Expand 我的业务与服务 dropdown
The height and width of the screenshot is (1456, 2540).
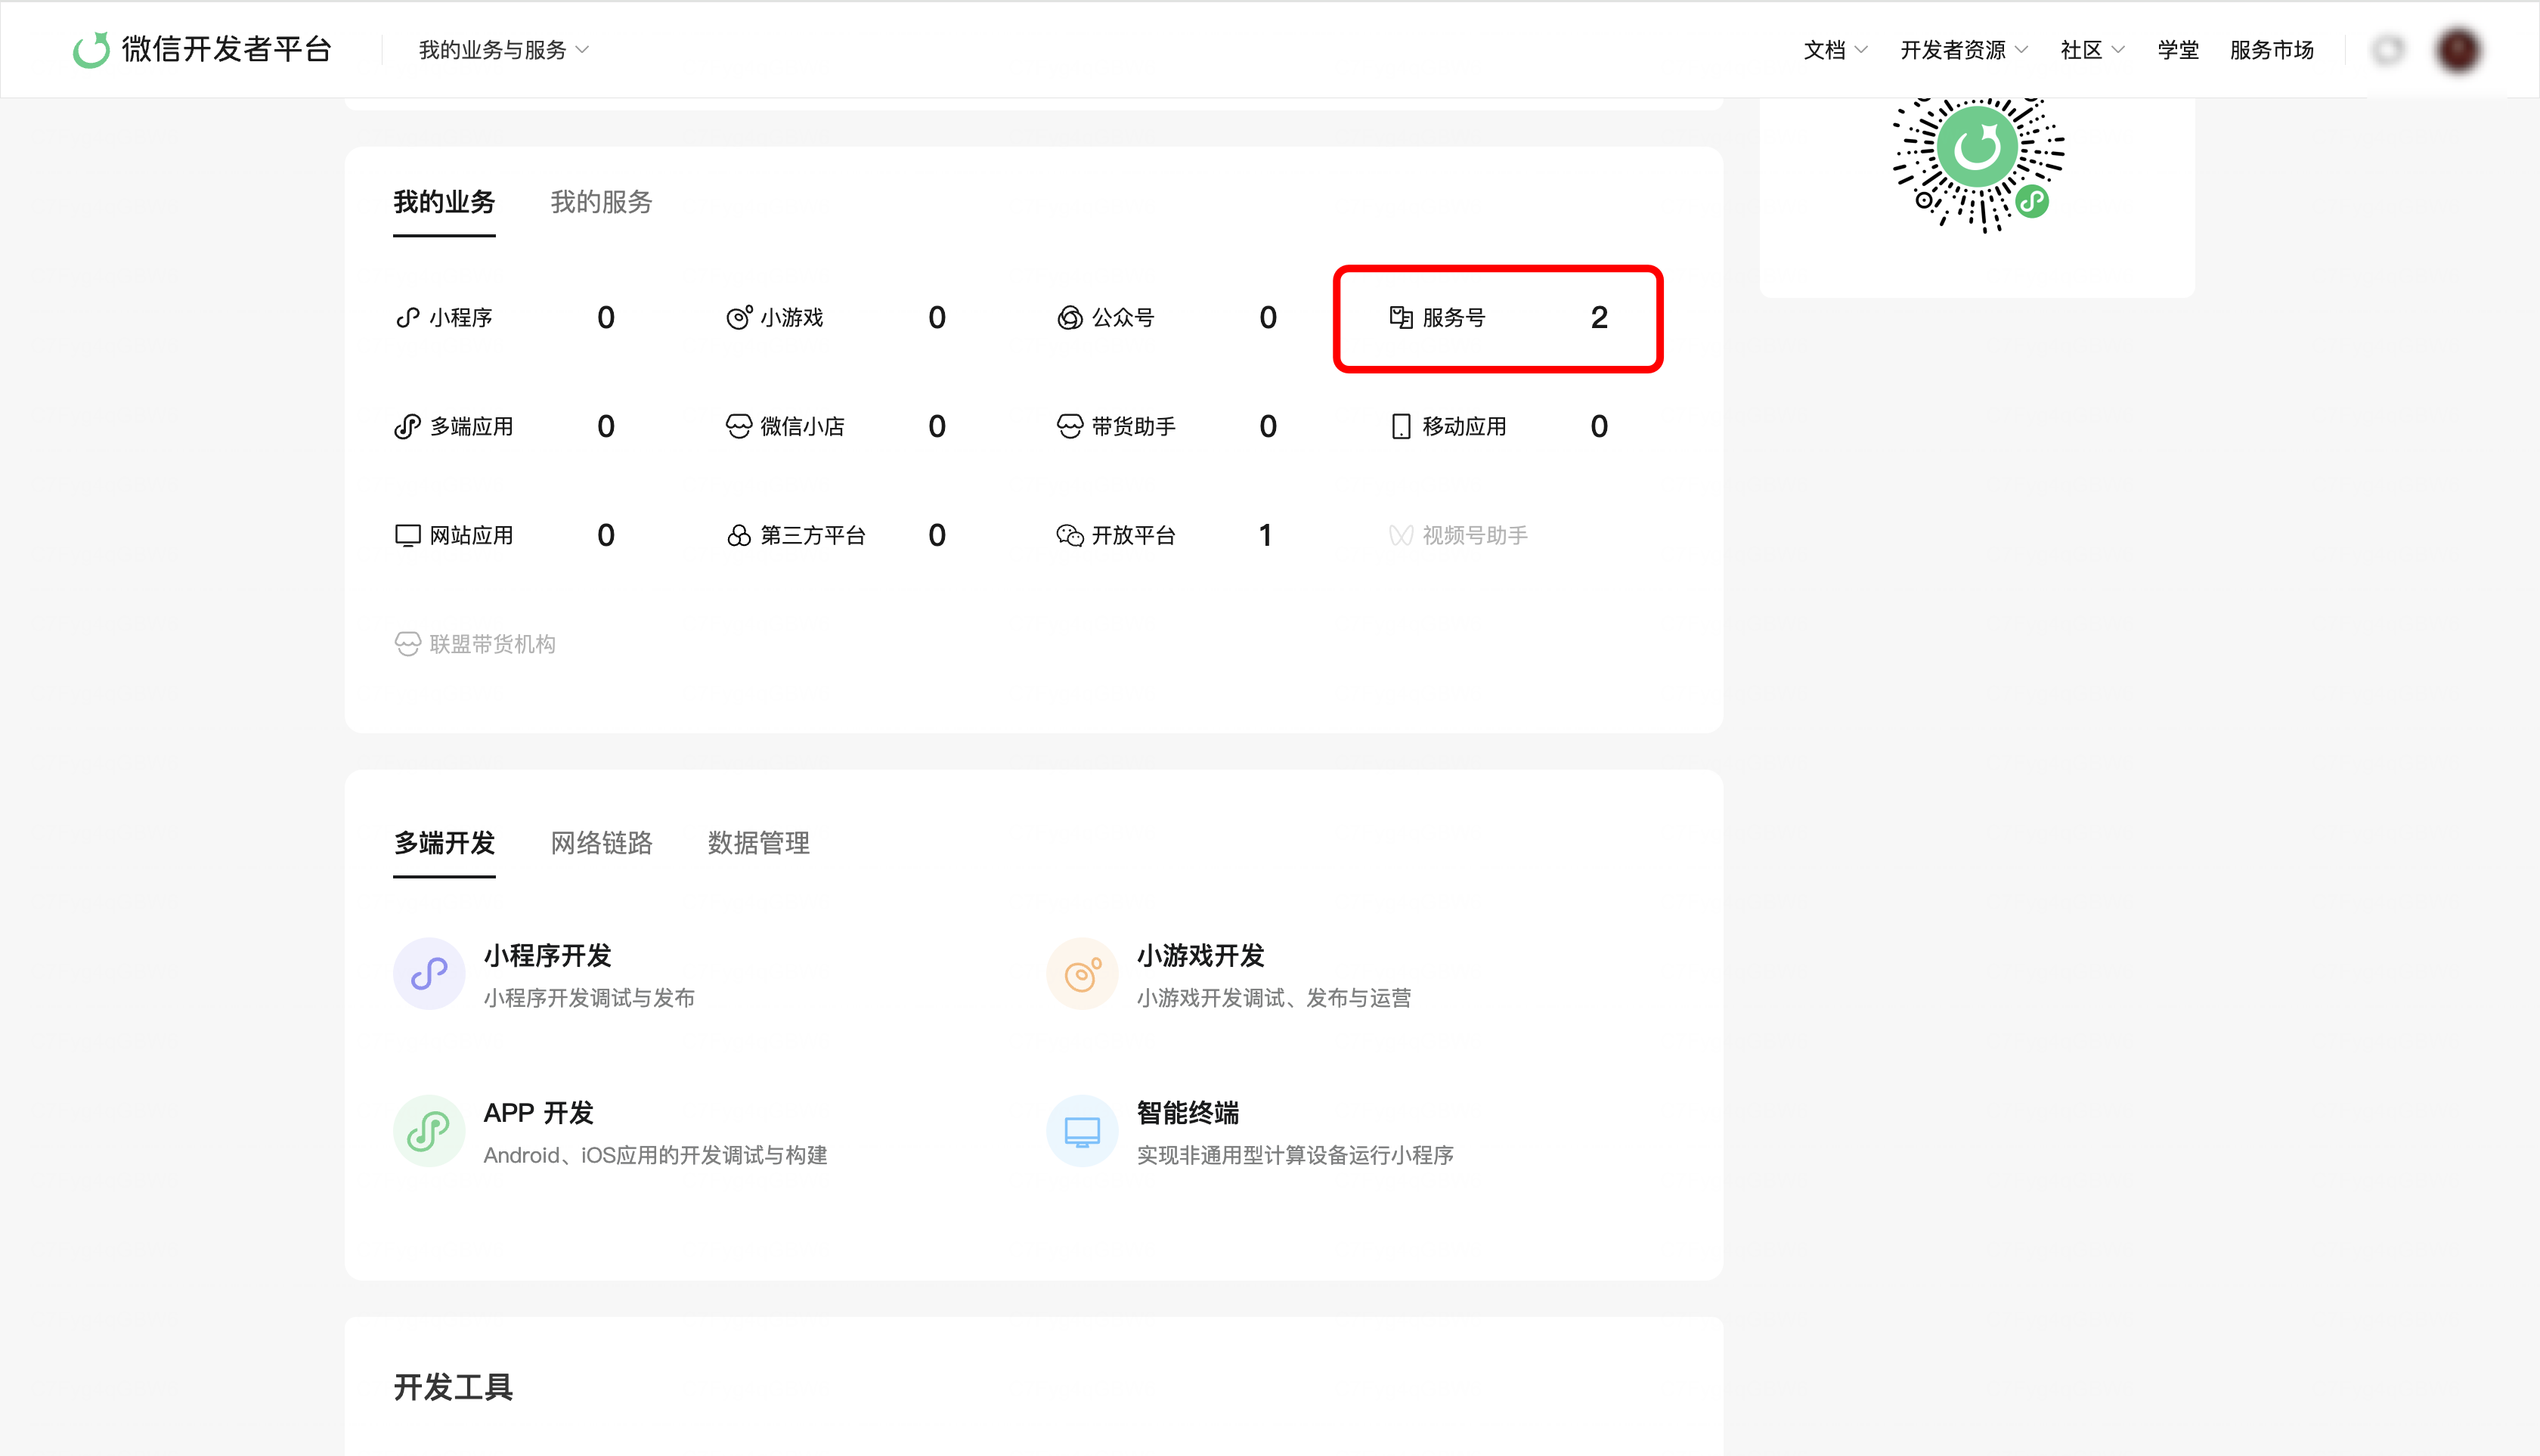click(x=504, y=50)
